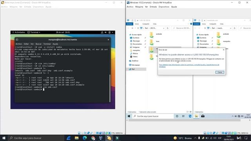251x141 pixels.
Task: Open Mail icon in guest Windows taskbar
Action: pos(203,116)
